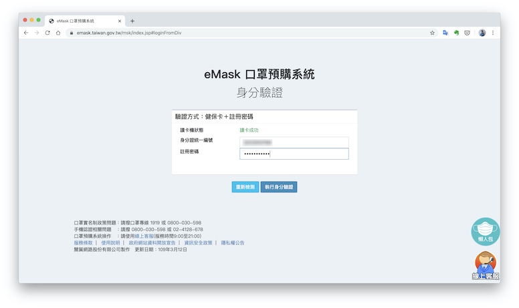
Task: Open the 服務條款 link
Action: [83, 243]
